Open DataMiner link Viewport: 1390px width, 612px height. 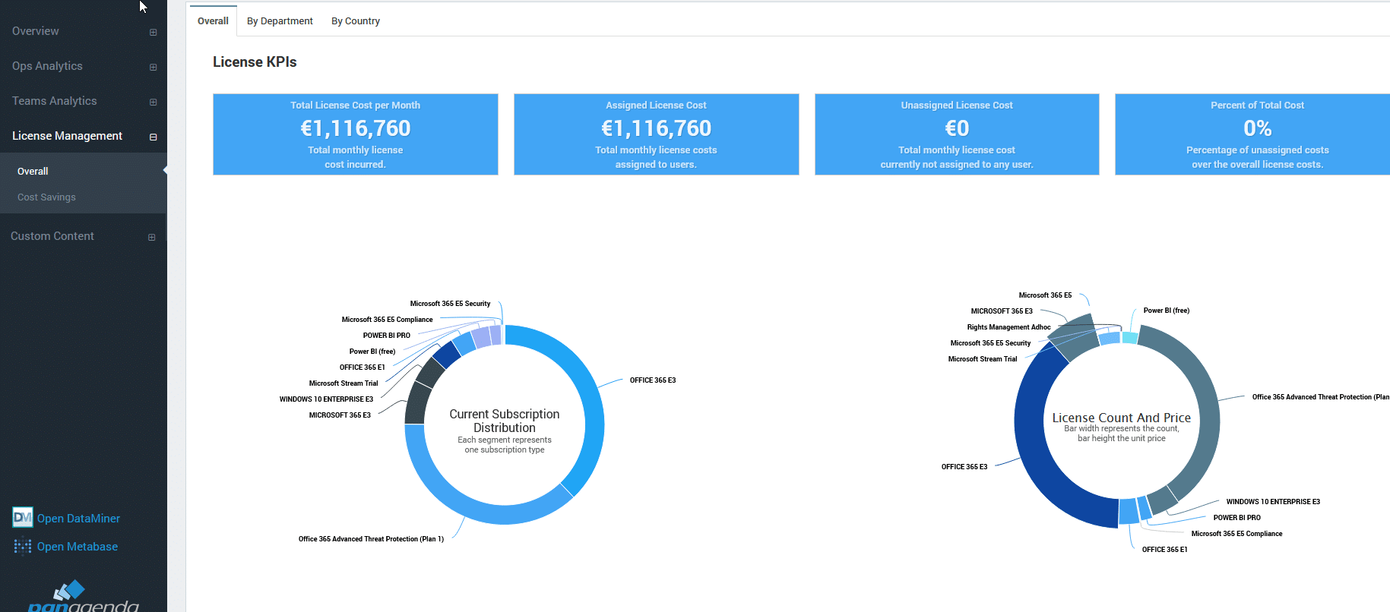pos(78,519)
